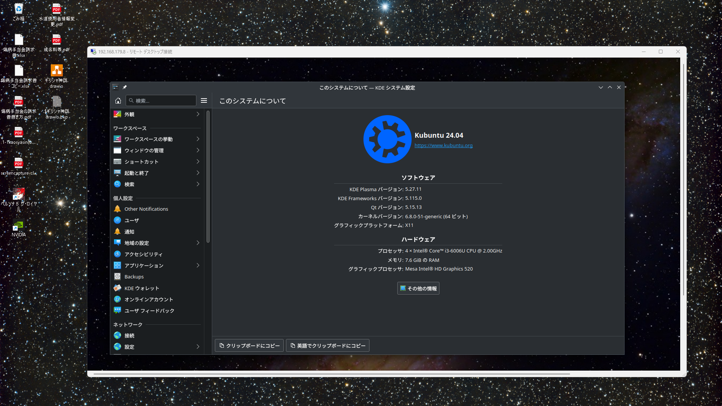Image resolution: width=722 pixels, height=406 pixels.
Task: Click the Mesa Intel® HD Graphics 520 value
Action: [x=439, y=269]
